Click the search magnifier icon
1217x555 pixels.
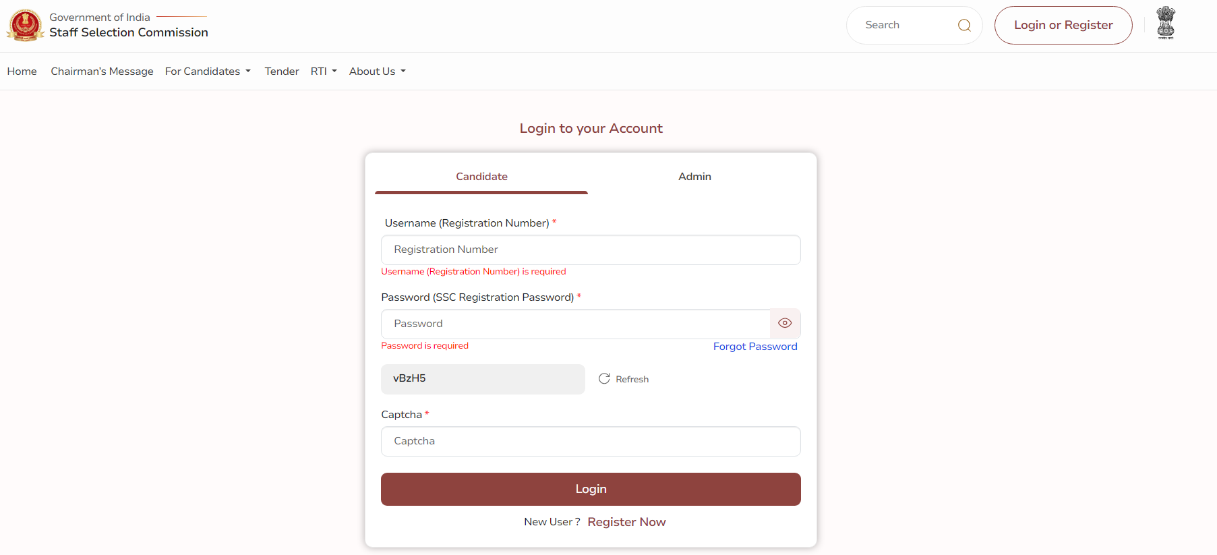click(x=964, y=25)
